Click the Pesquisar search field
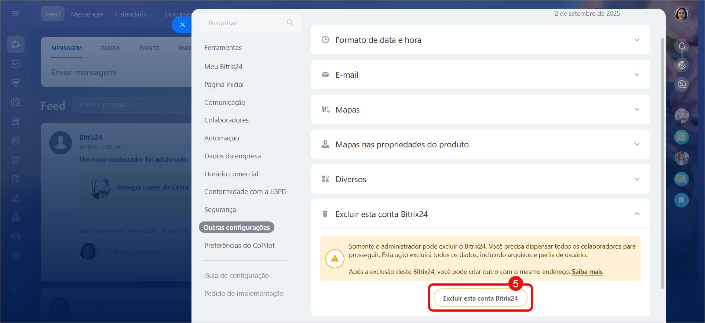The width and height of the screenshot is (705, 323). [251, 23]
